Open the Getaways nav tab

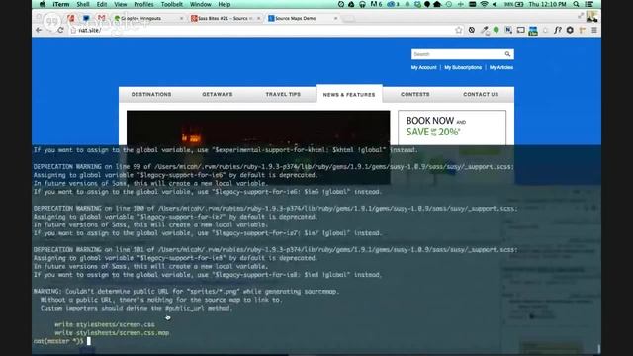[x=218, y=94]
